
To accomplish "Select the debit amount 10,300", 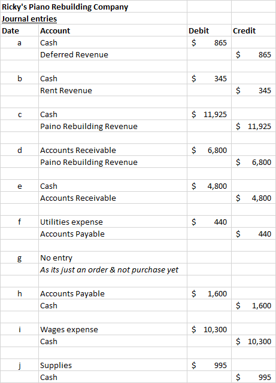I will coord(209,329).
